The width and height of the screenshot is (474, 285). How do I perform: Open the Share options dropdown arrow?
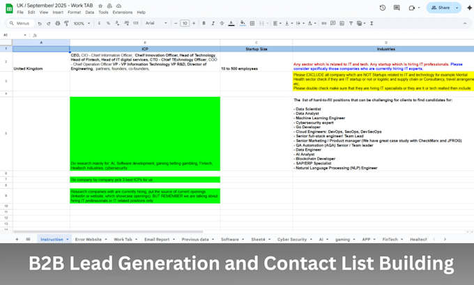click(x=457, y=8)
